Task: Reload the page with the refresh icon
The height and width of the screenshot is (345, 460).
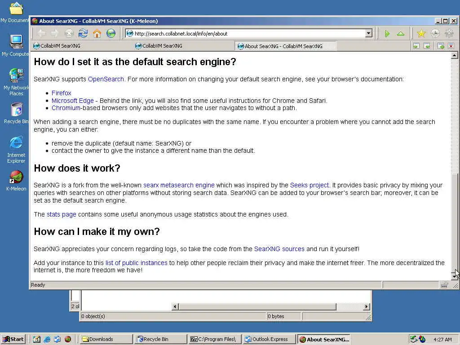Action: click(x=83, y=33)
